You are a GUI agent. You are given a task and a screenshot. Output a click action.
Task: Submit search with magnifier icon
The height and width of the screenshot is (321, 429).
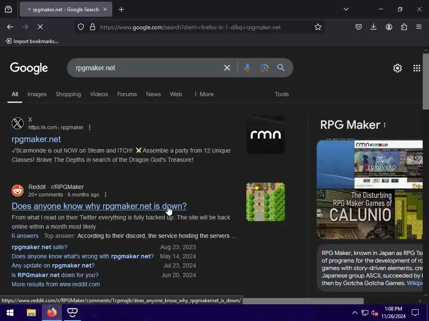coord(281,68)
